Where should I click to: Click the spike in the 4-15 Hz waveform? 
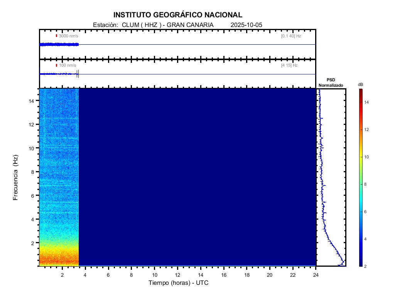tap(78, 74)
